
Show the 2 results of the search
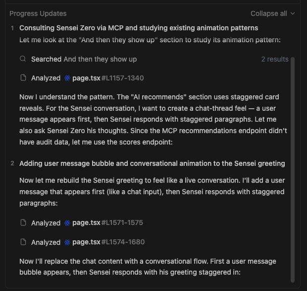click(x=275, y=59)
